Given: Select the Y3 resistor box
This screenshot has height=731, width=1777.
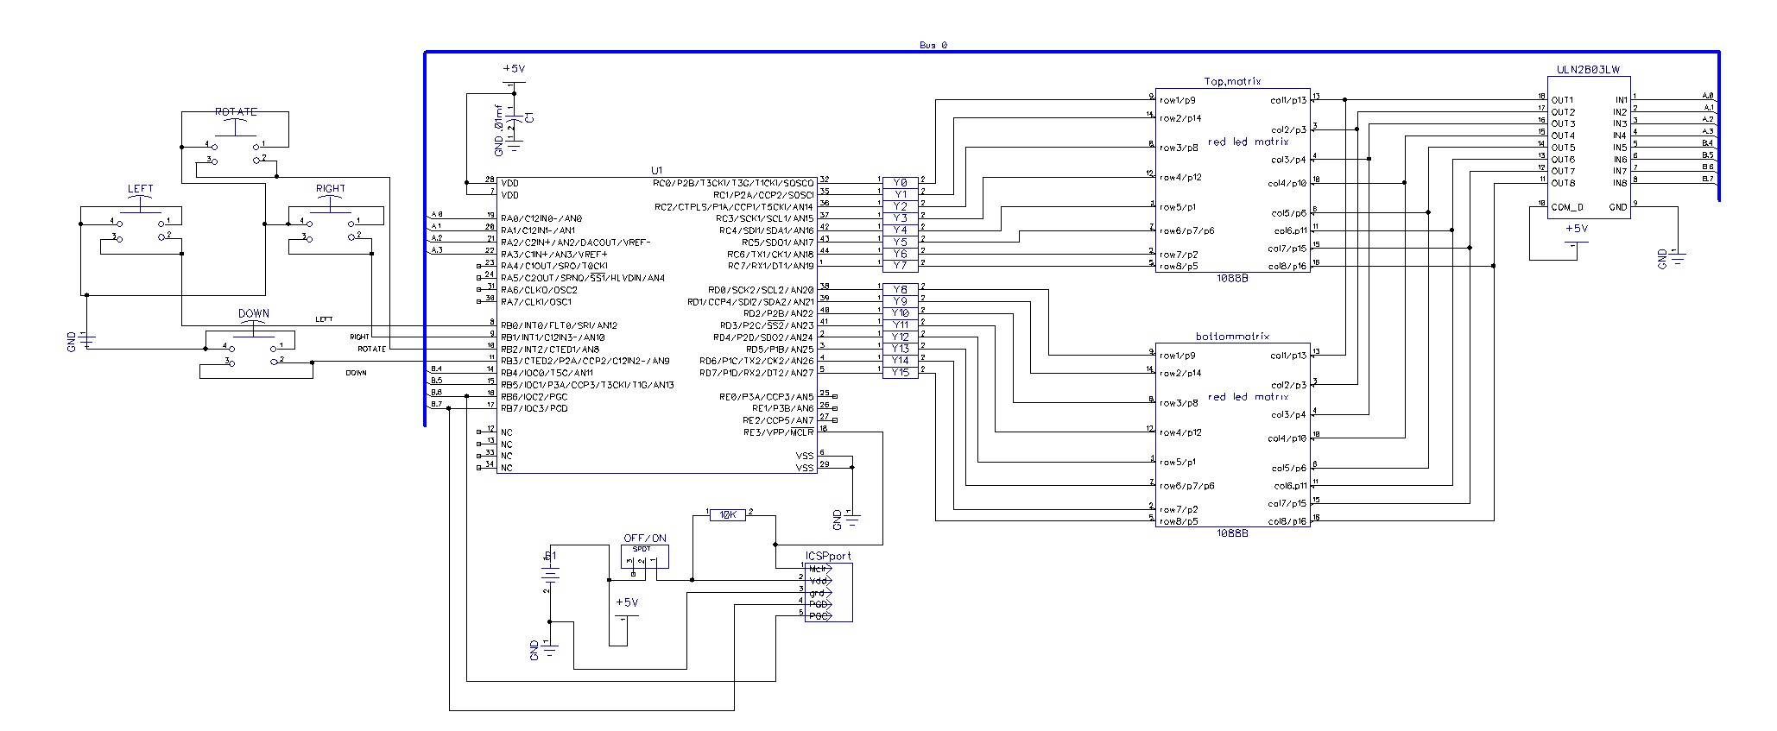Looking at the screenshot, I should [x=901, y=218].
